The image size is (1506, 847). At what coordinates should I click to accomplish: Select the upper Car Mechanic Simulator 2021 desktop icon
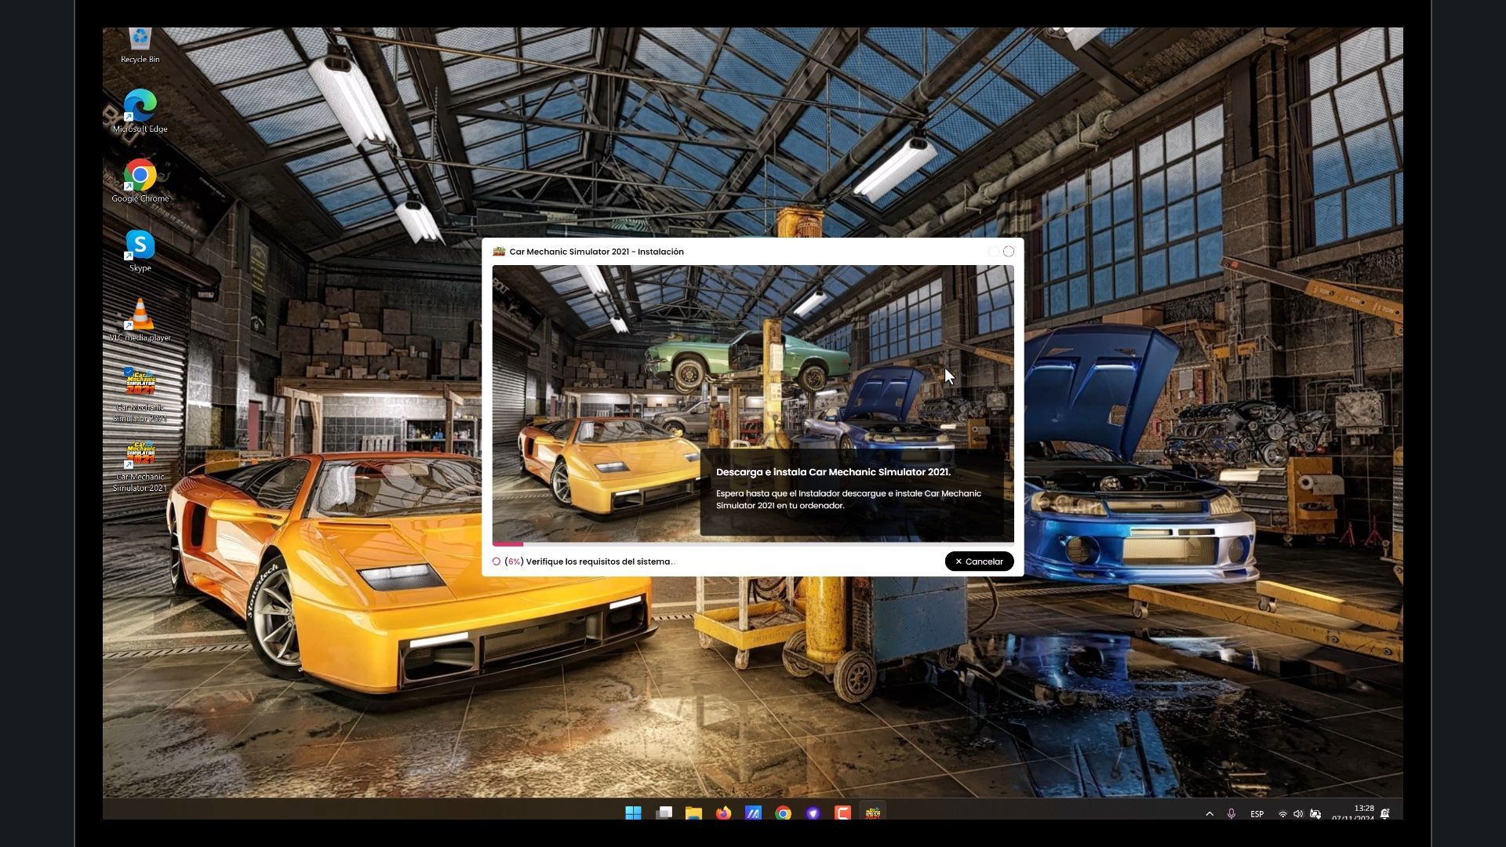coord(140,395)
